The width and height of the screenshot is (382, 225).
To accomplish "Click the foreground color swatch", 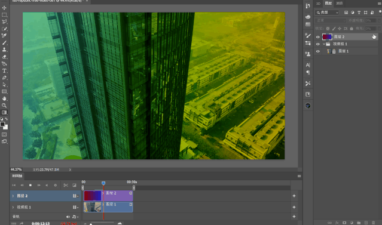I will 2,124.
